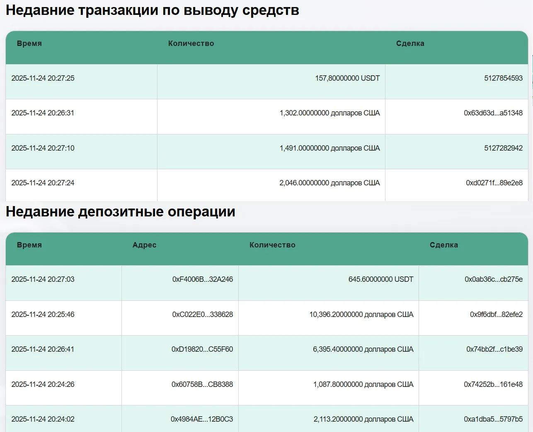Open transaction hash 0xa1dba5...5797b5
The height and width of the screenshot is (432, 533).
(493, 419)
